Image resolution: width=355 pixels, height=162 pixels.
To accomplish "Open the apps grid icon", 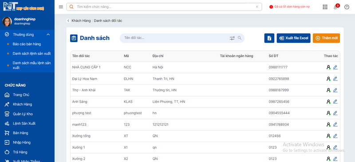I will 325,7.
